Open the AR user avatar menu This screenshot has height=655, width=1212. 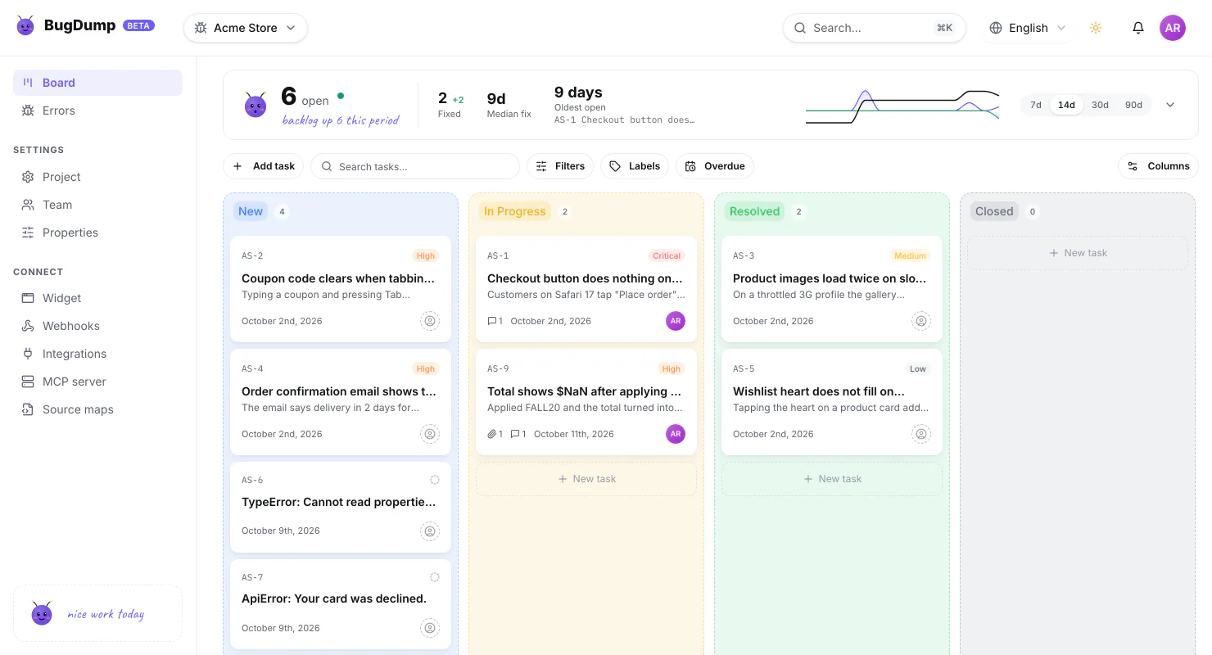[1173, 28]
